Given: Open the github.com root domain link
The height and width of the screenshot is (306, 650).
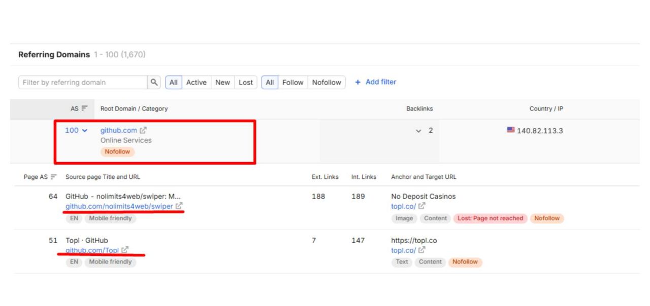Looking at the screenshot, I should tap(118, 131).
